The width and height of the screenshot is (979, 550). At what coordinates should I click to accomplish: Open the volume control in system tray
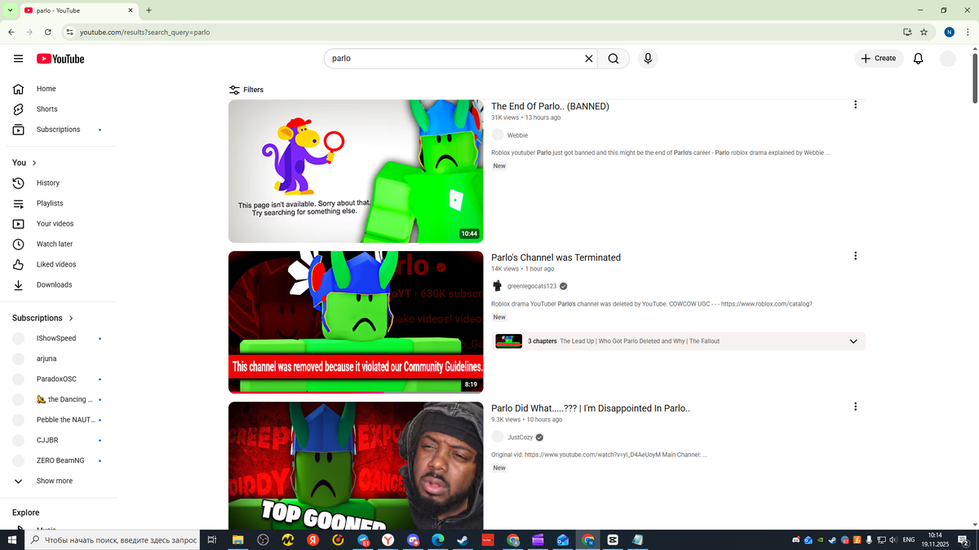[893, 539]
